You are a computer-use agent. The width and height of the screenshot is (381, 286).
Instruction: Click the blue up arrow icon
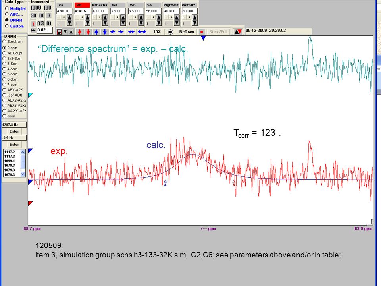[x=96, y=32]
